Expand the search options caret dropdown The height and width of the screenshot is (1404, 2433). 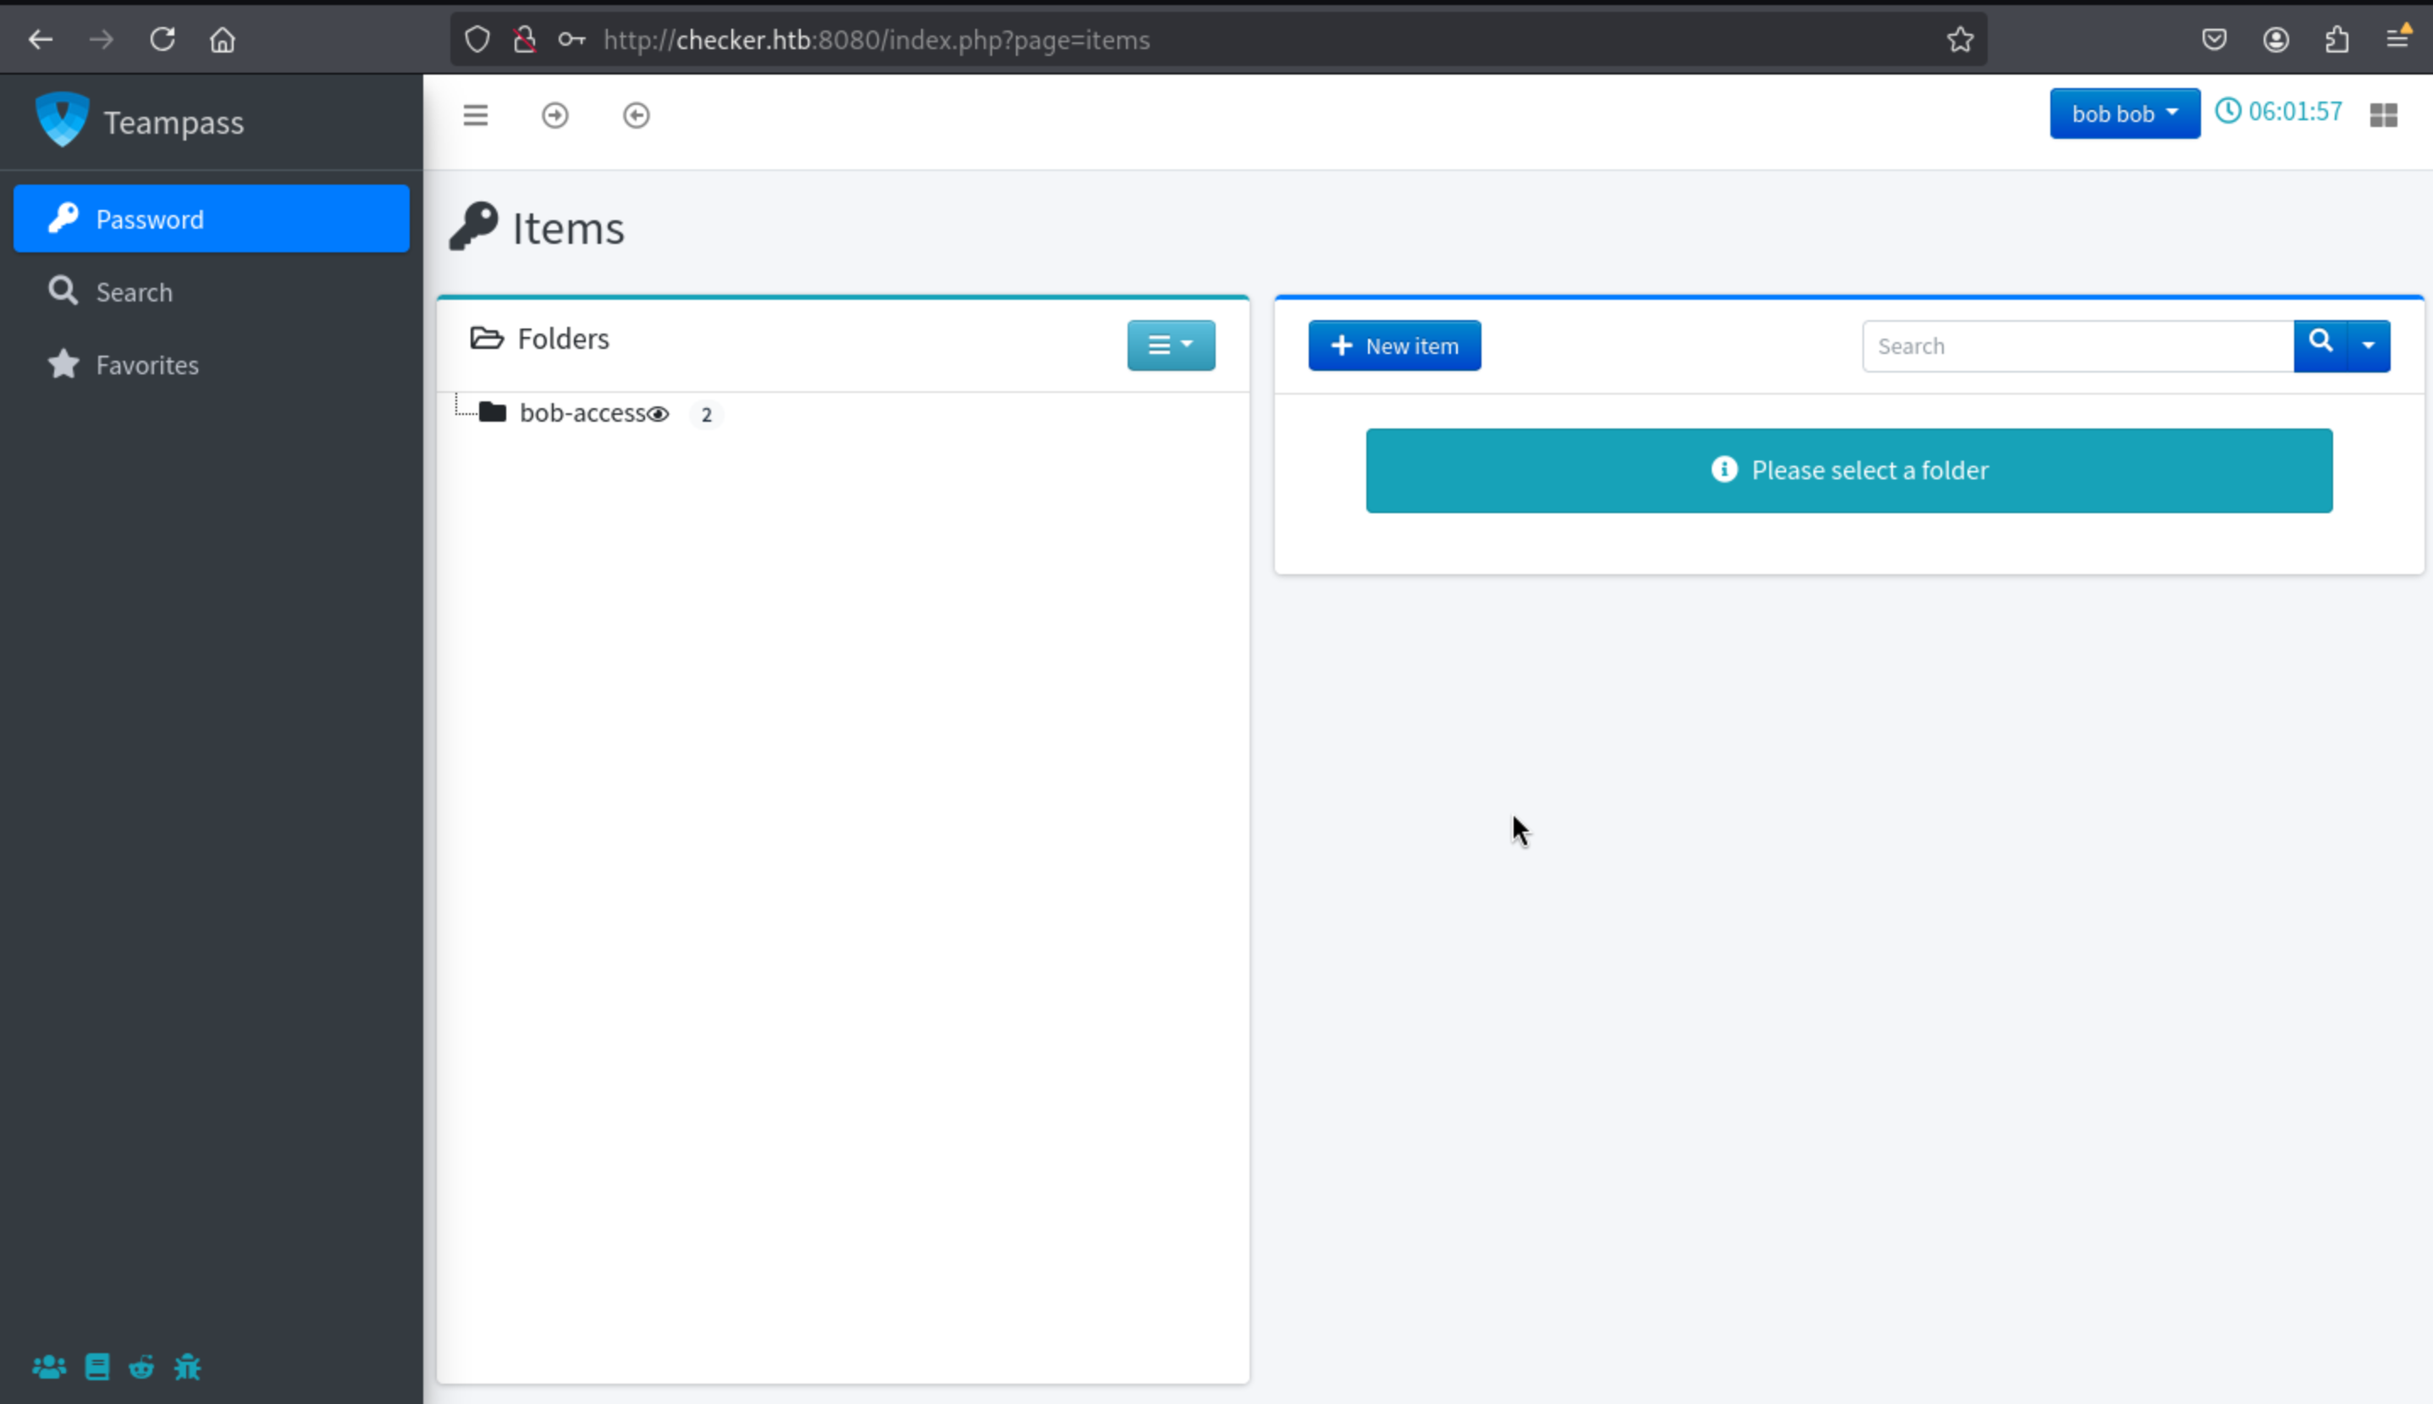tap(2369, 345)
